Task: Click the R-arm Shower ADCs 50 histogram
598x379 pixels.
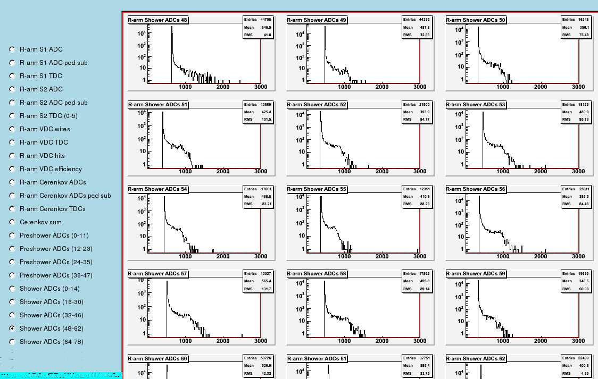Action: click(519, 53)
